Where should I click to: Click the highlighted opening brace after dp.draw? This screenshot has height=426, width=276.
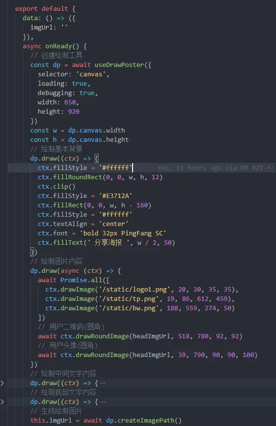coord(96,159)
